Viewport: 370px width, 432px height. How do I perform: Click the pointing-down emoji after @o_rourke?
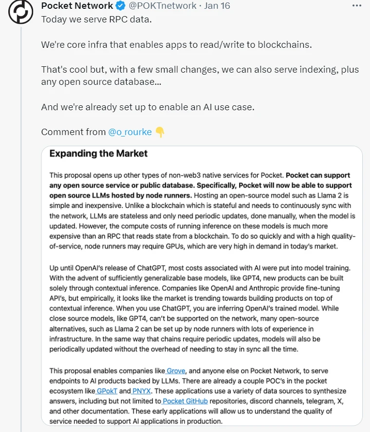(161, 132)
